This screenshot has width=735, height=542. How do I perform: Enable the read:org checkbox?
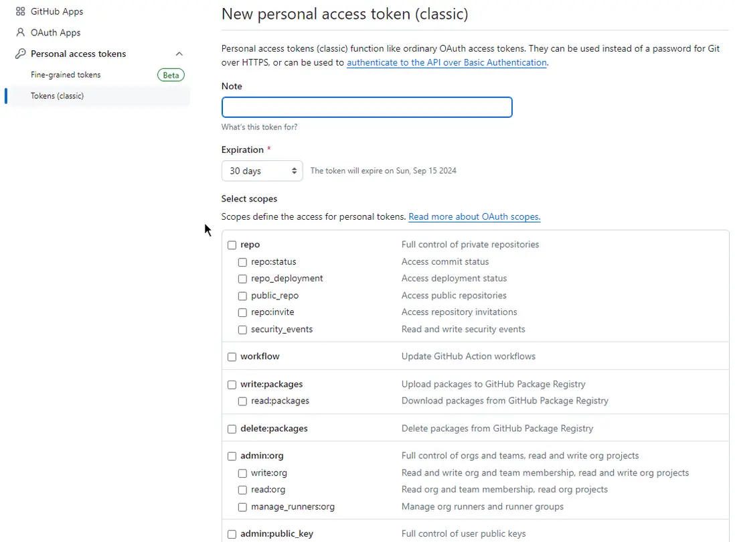point(242,490)
